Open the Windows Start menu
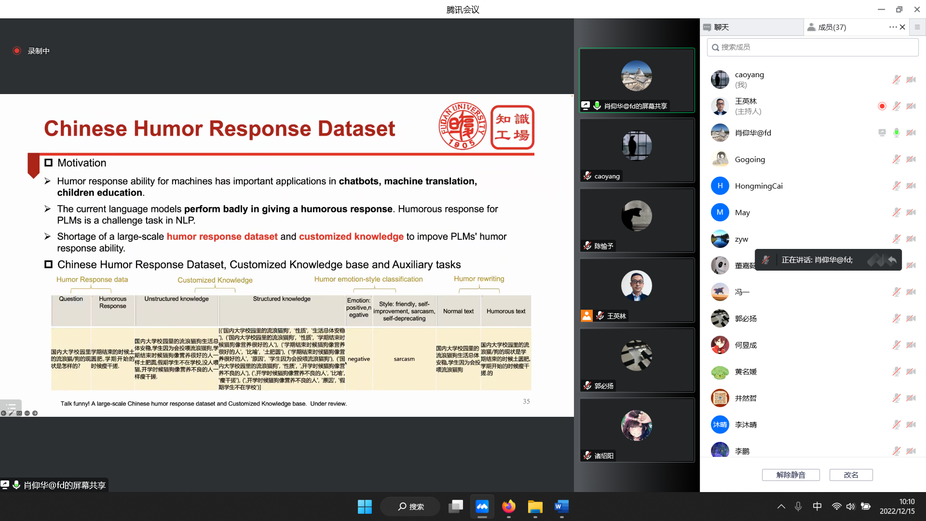 coord(365,507)
